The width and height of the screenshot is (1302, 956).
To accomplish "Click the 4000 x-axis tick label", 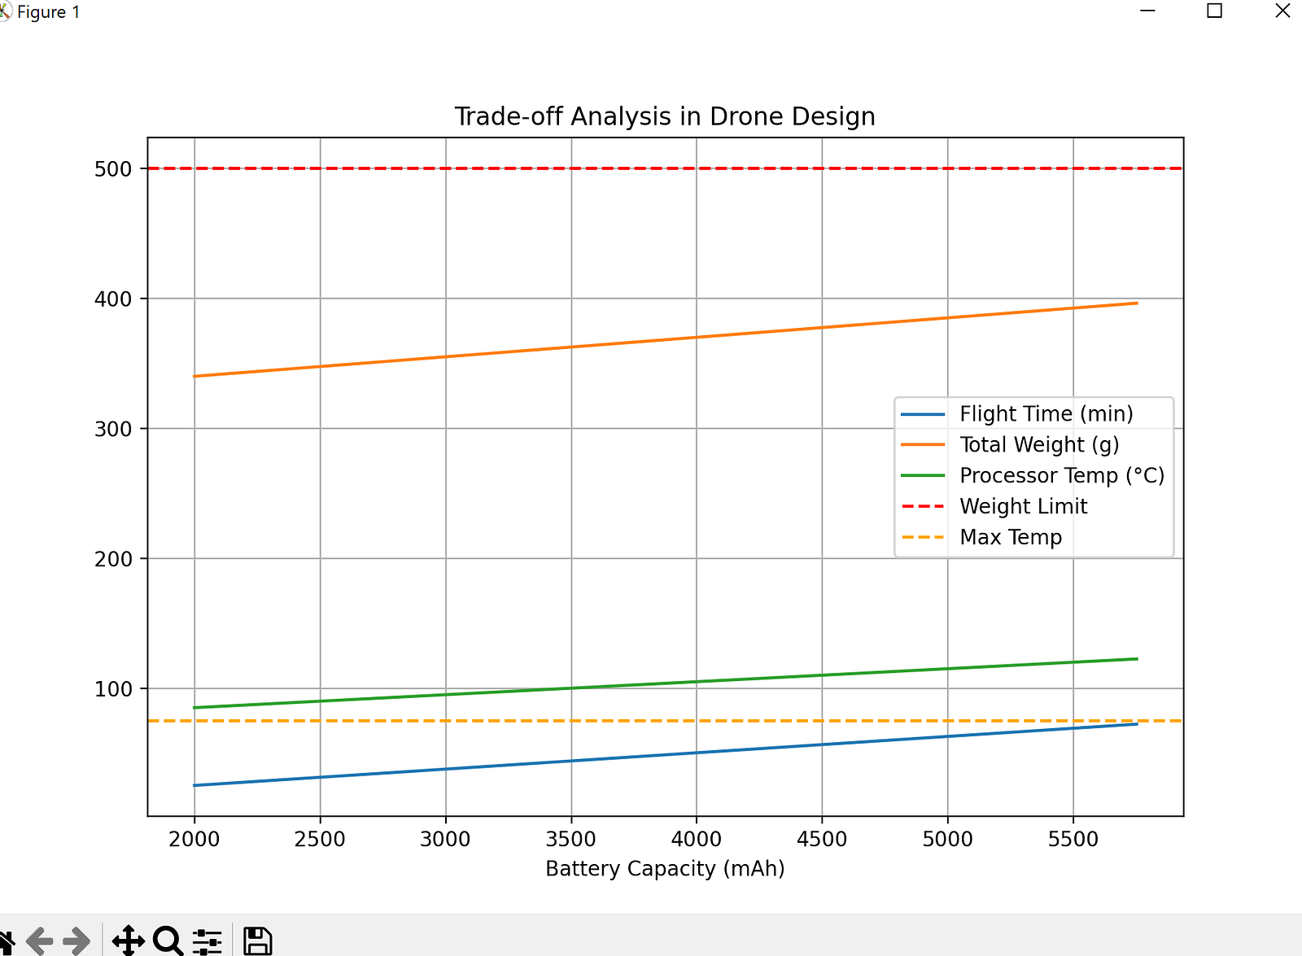I will (697, 839).
